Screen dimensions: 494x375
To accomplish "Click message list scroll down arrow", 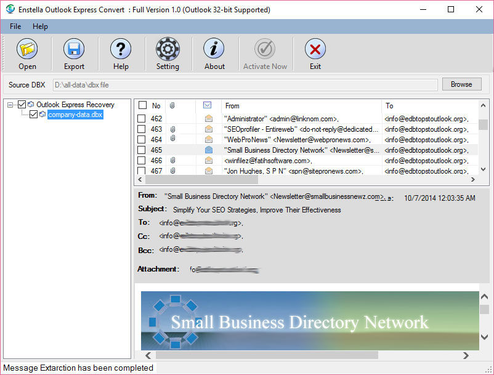I will pyautogui.click(x=483, y=169).
